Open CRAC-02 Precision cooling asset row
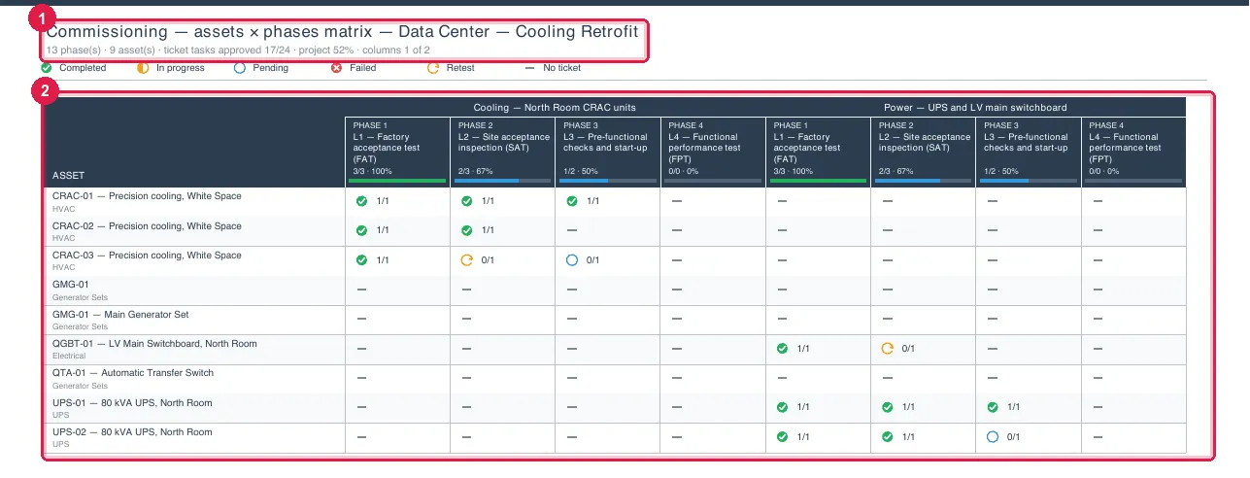The width and height of the screenshot is (1250, 478). click(194, 230)
